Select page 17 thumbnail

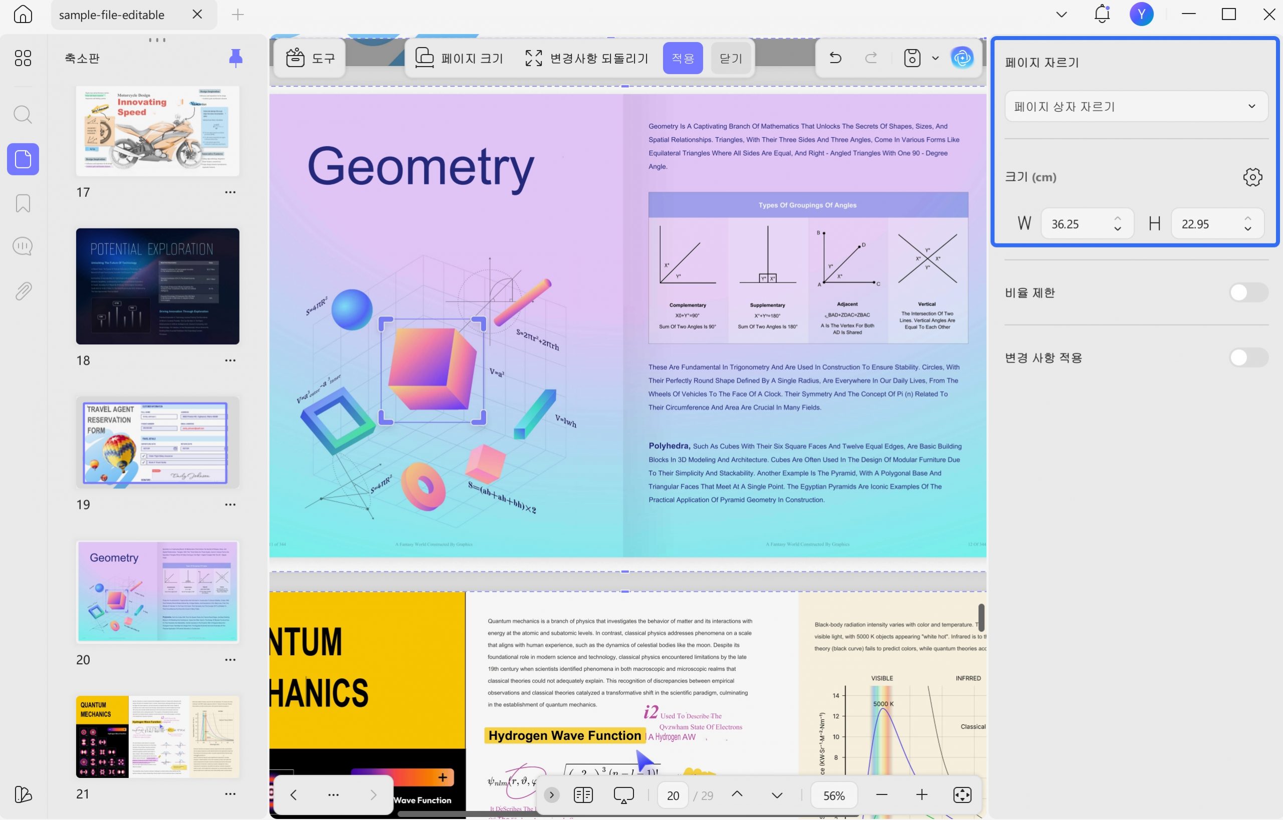[x=158, y=131]
